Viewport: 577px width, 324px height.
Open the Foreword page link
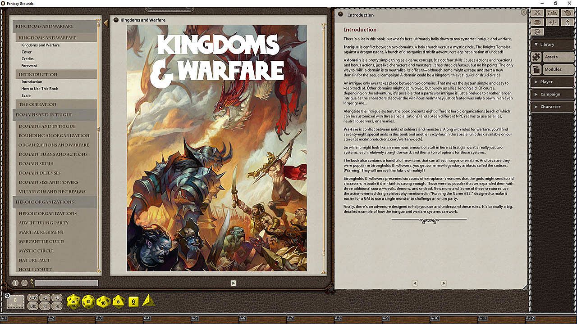[29, 66]
